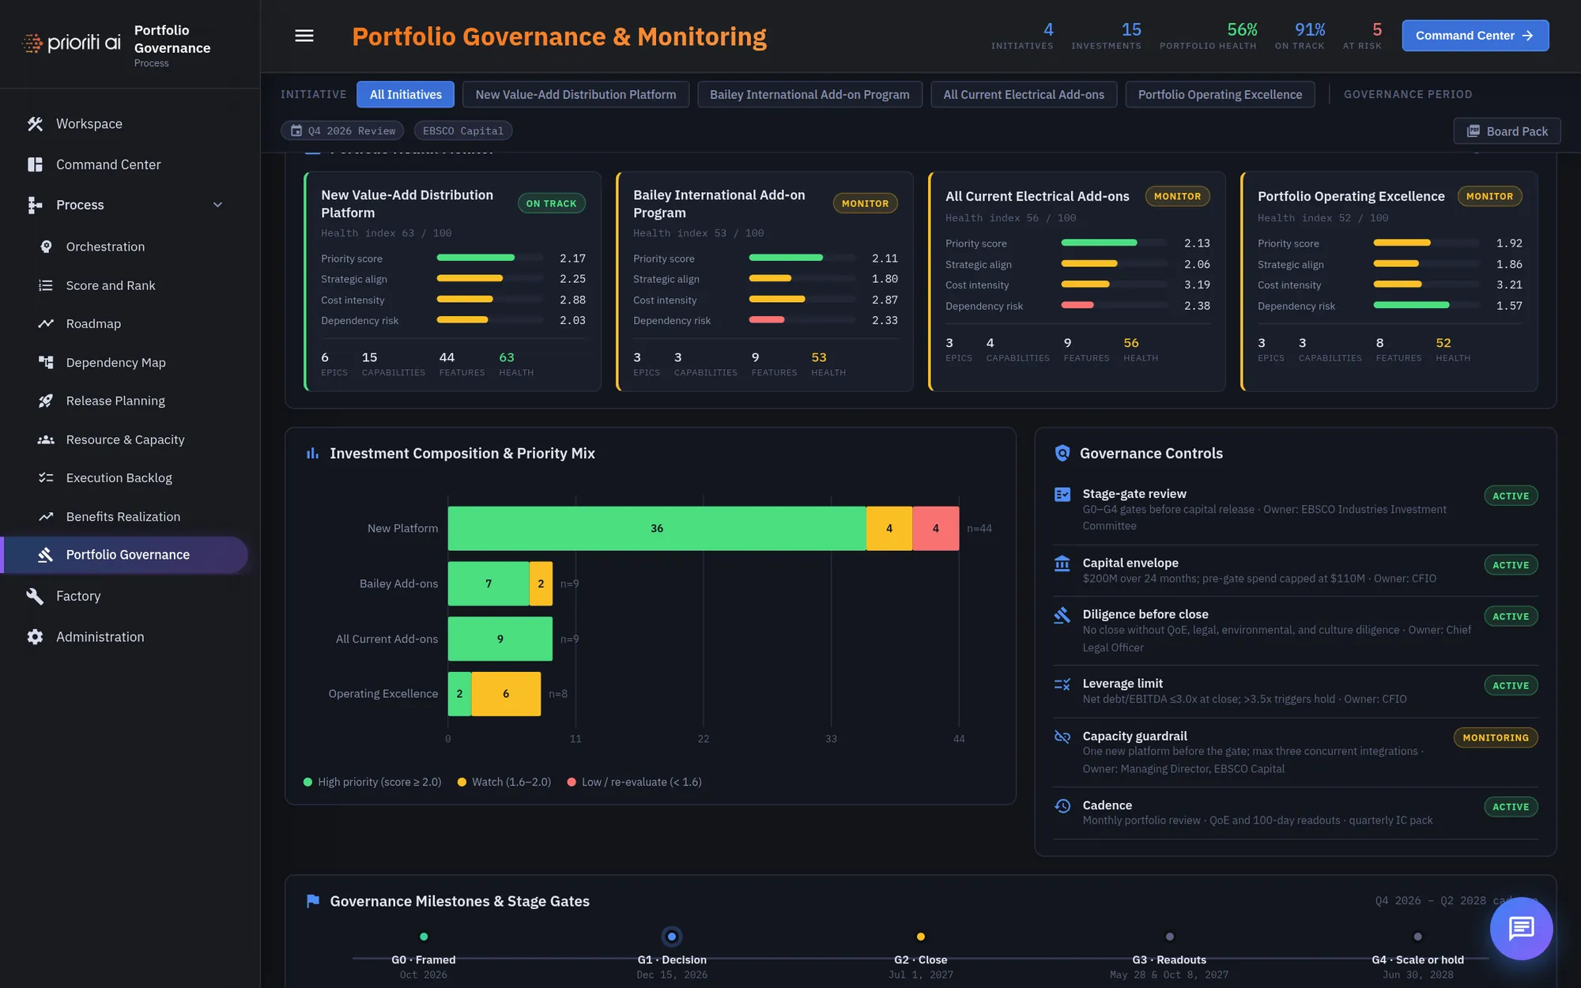Click the Governance Controls shield icon
The height and width of the screenshot is (988, 1581).
1062,453
